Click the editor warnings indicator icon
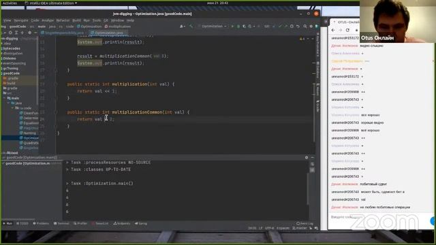 click(302, 39)
